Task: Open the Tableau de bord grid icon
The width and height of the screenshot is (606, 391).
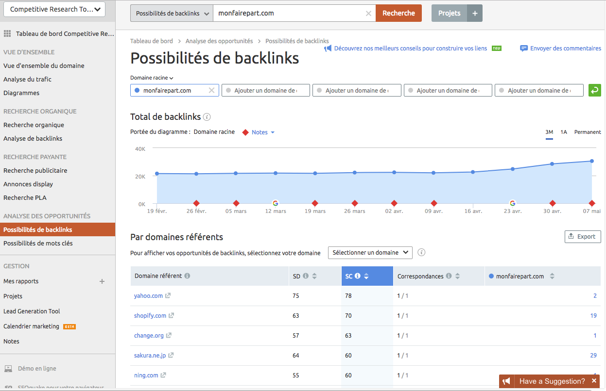Action: pyautogui.click(x=7, y=33)
